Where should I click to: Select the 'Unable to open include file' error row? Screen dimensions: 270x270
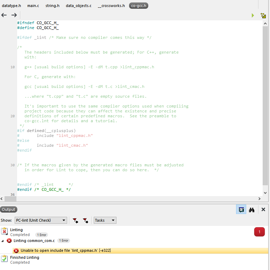(140, 251)
